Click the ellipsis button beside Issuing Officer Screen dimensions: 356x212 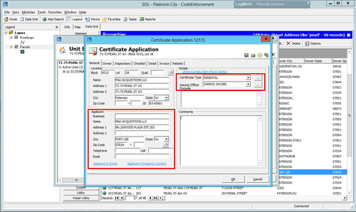(x=258, y=85)
